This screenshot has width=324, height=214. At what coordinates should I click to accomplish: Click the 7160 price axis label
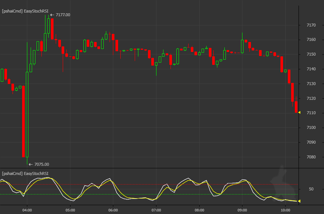311,39
